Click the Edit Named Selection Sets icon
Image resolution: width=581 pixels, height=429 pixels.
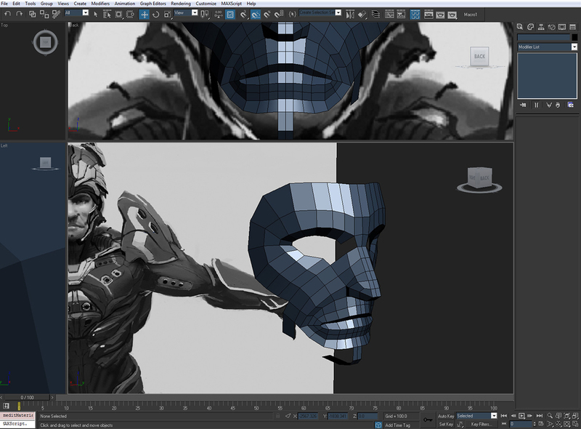(293, 14)
